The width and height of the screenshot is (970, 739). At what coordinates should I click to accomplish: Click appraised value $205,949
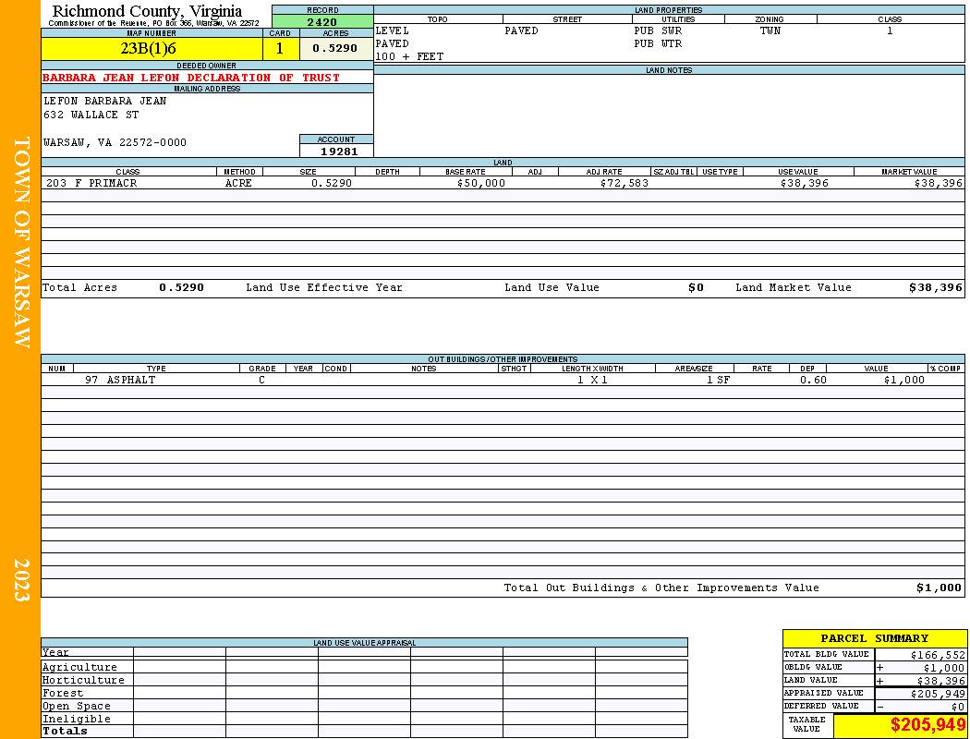coord(938,694)
